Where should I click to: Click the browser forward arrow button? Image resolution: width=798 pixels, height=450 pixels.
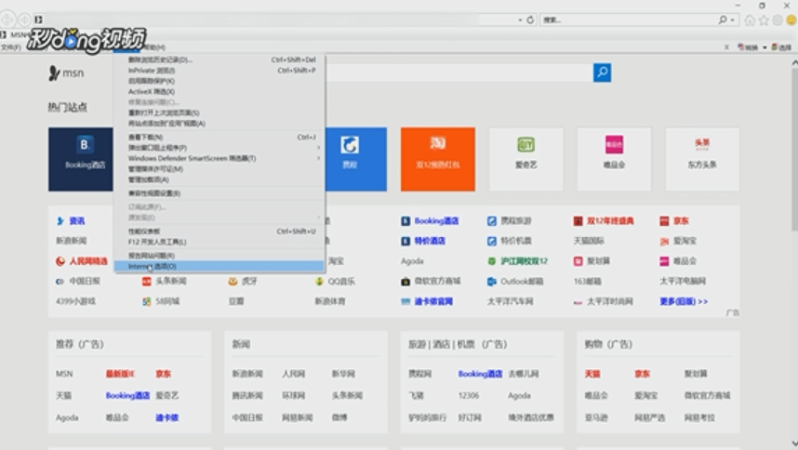pos(24,20)
